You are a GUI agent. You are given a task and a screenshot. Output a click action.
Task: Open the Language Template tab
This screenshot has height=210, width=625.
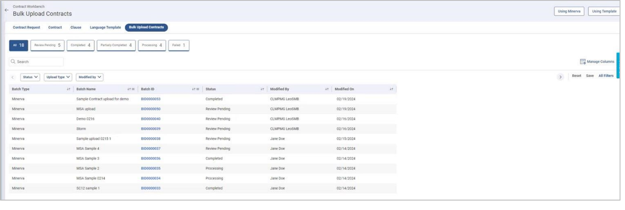(105, 27)
